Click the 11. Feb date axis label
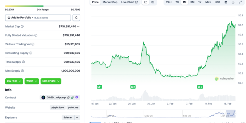Screen dimensions: 246x123 [x=209, y=104]
